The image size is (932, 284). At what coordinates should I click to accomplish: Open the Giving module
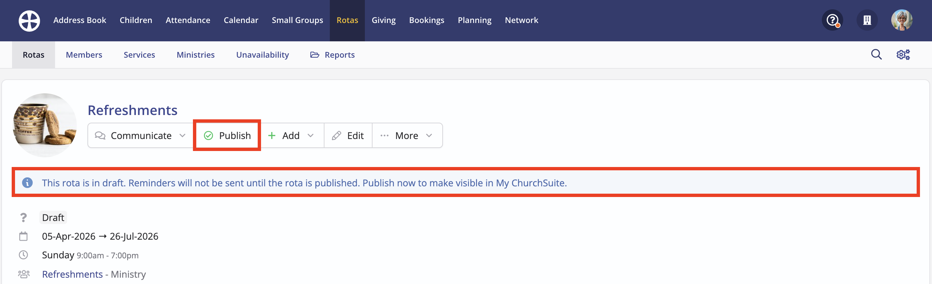(x=384, y=20)
